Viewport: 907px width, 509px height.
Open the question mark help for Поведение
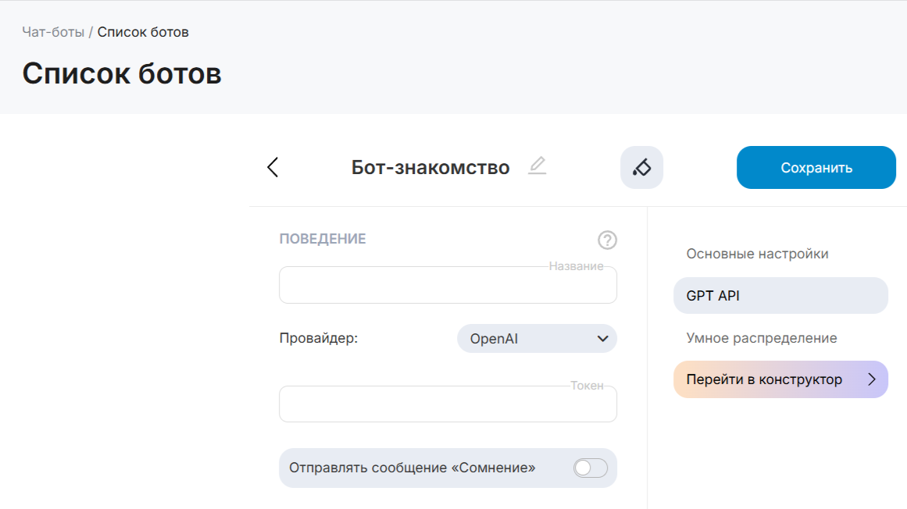click(607, 240)
